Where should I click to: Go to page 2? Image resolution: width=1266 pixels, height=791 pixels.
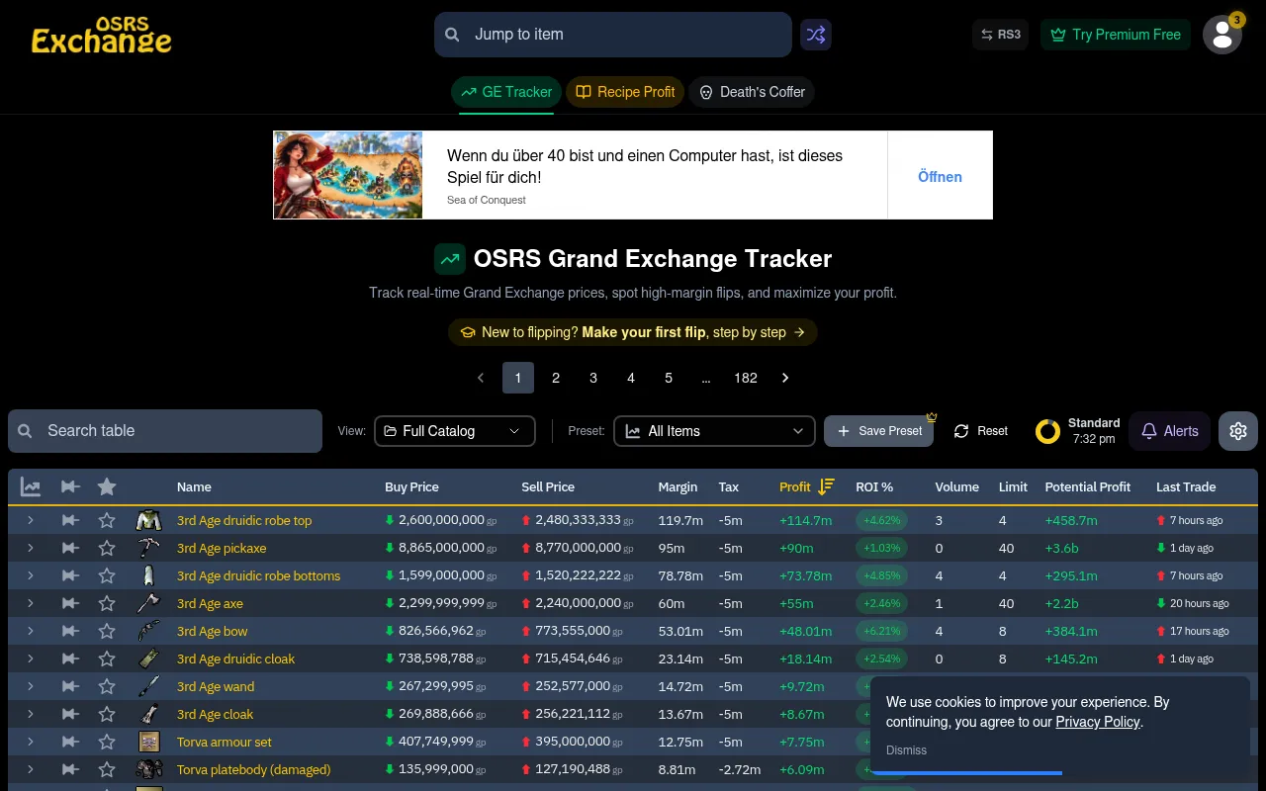(x=556, y=378)
